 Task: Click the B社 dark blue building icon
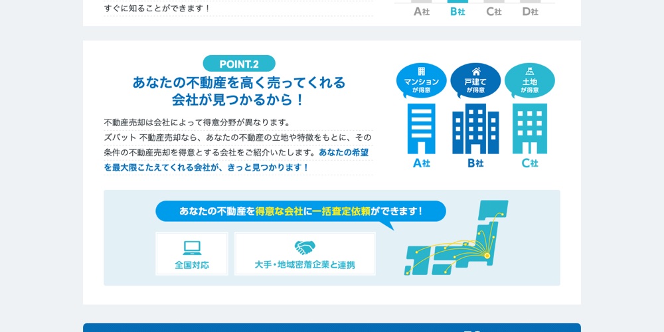(475, 129)
